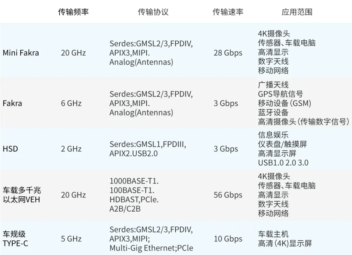
Task: Click the GPS导航信号 application entry
Action: 280,94
